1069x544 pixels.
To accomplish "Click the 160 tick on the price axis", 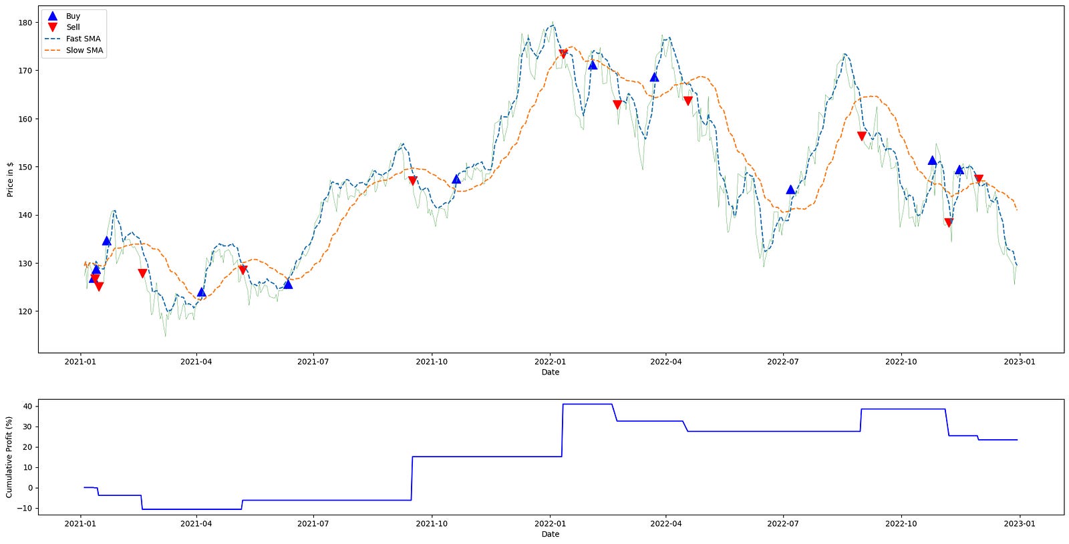I will tap(25, 119).
